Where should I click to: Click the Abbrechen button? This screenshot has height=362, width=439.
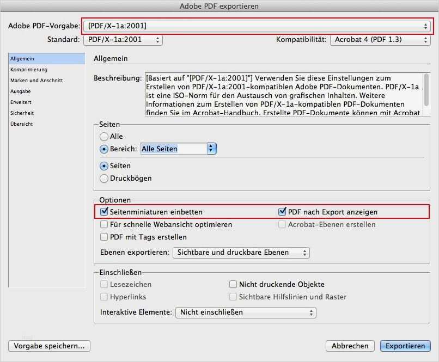pyautogui.click(x=350, y=346)
